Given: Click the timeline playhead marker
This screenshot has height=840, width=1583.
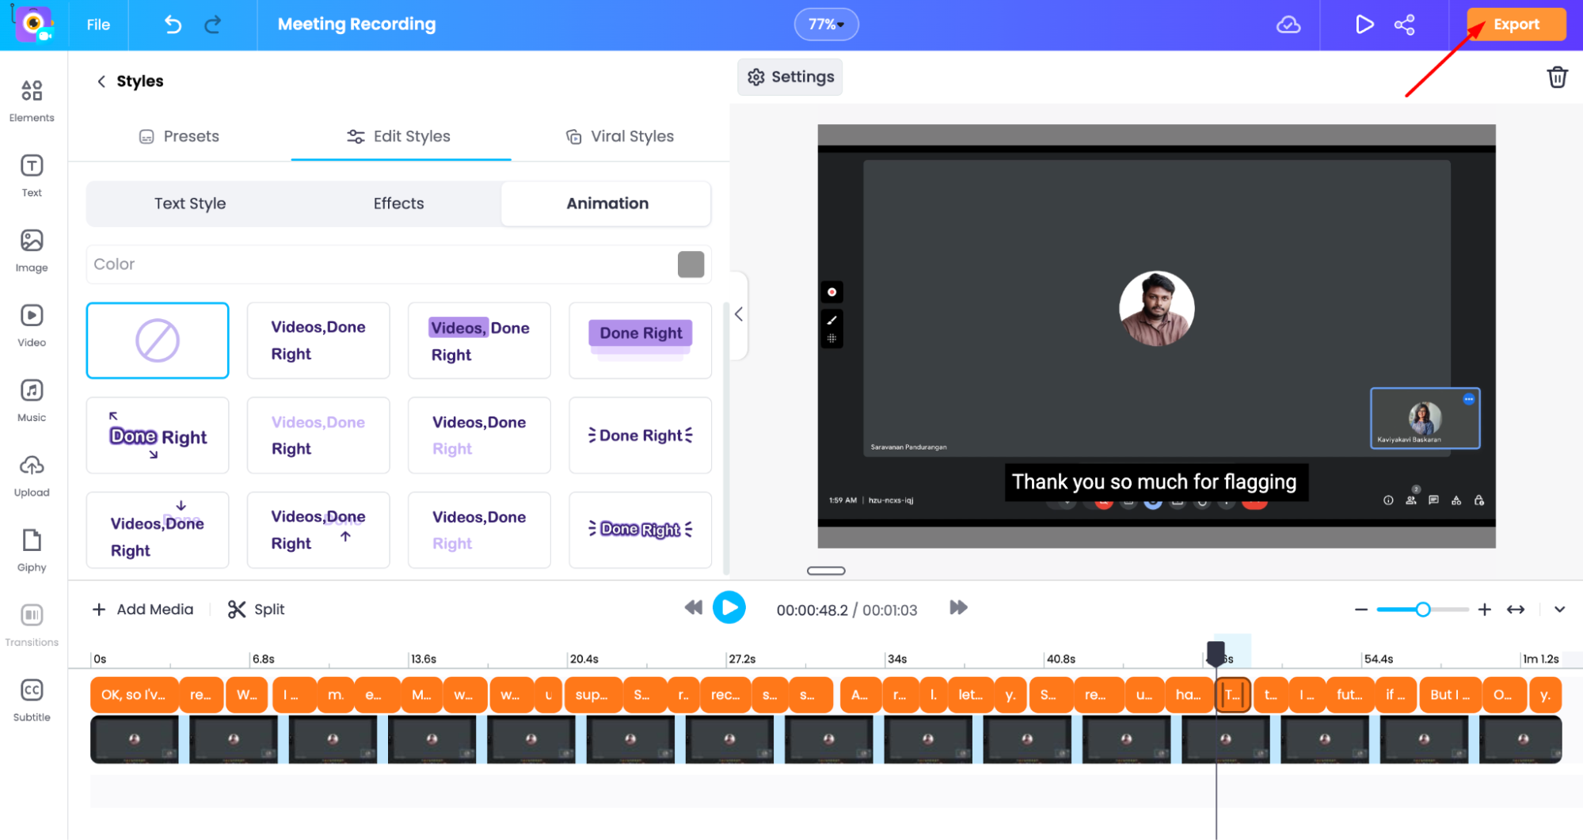Looking at the screenshot, I should pos(1216,653).
